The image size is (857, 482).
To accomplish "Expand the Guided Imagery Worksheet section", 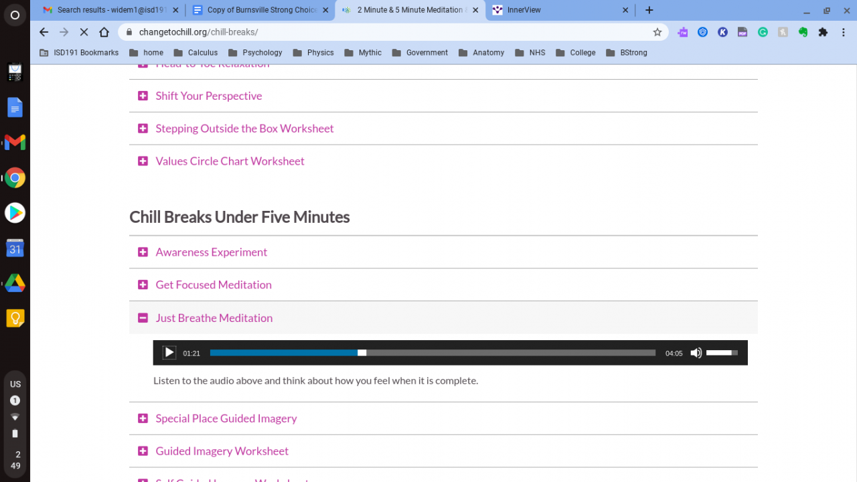I will point(143,451).
